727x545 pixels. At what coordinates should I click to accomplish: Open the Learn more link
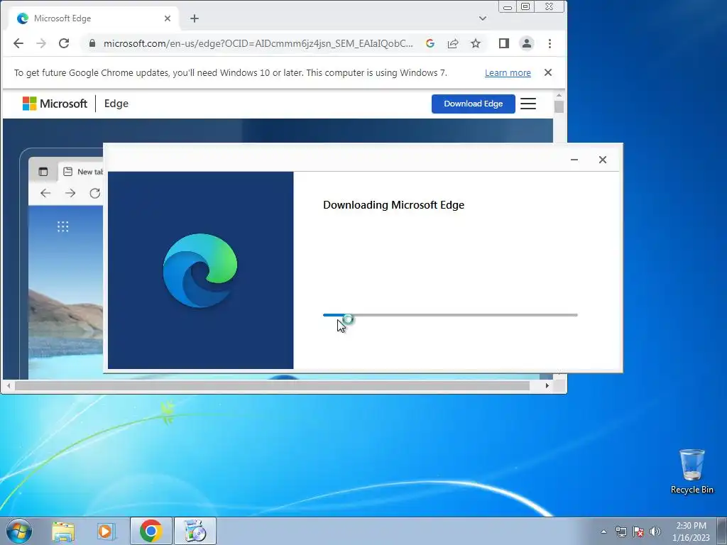pyautogui.click(x=508, y=73)
